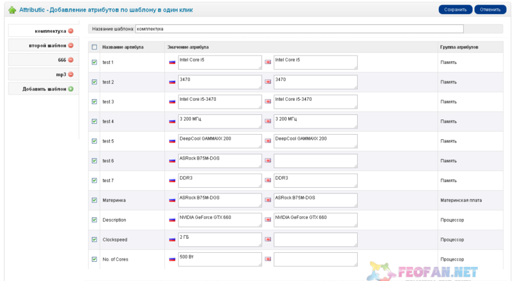
Task: Click the red delete icon beside mp3
Action: pyautogui.click(x=71, y=75)
